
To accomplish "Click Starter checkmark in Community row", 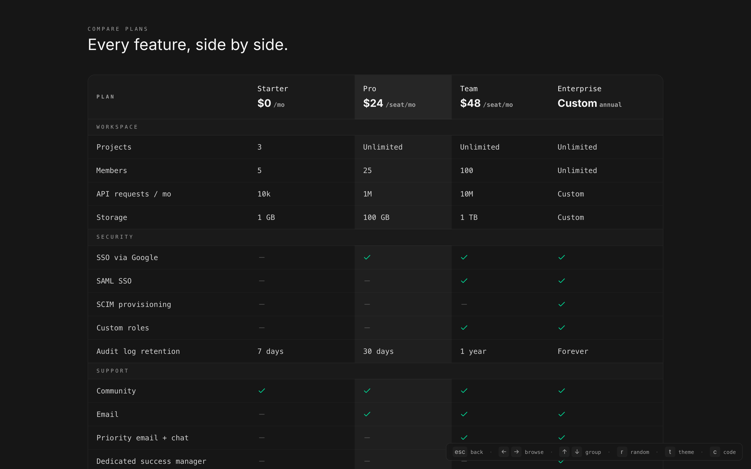I will [262, 391].
